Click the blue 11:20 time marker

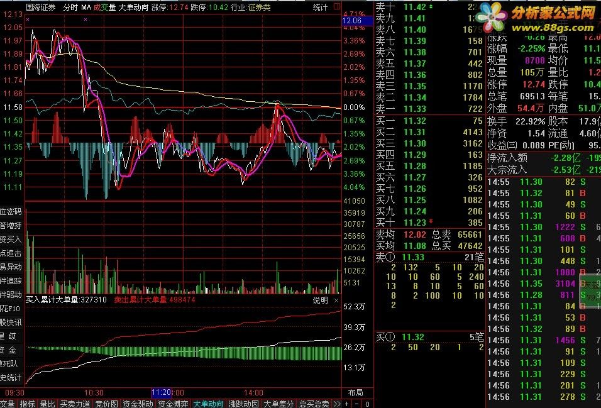click(162, 393)
